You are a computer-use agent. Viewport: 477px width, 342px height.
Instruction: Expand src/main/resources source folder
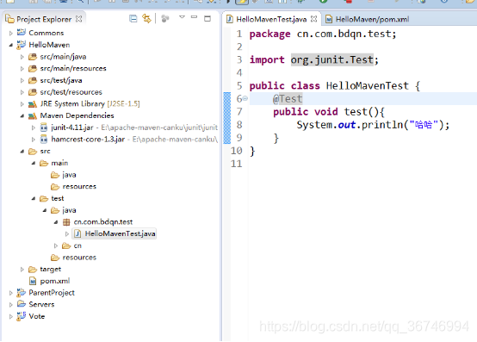pyautogui.click(x=22, y=68)
